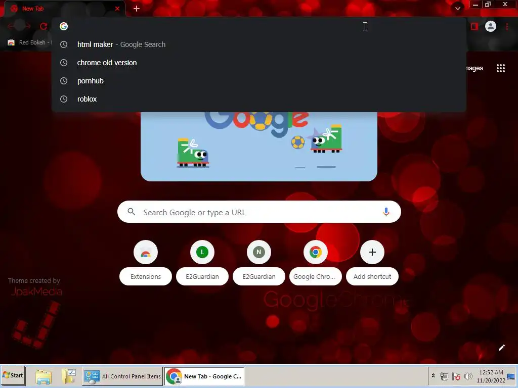
Task: Switch to All Control Panel Items window
Action: click(x=122, y=376)
